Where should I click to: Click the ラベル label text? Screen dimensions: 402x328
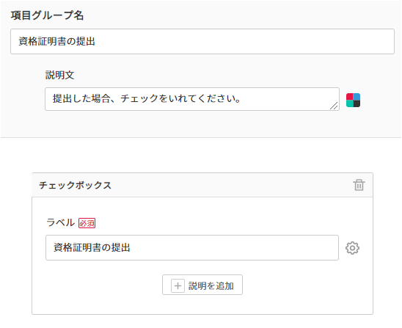coord(60,222)
